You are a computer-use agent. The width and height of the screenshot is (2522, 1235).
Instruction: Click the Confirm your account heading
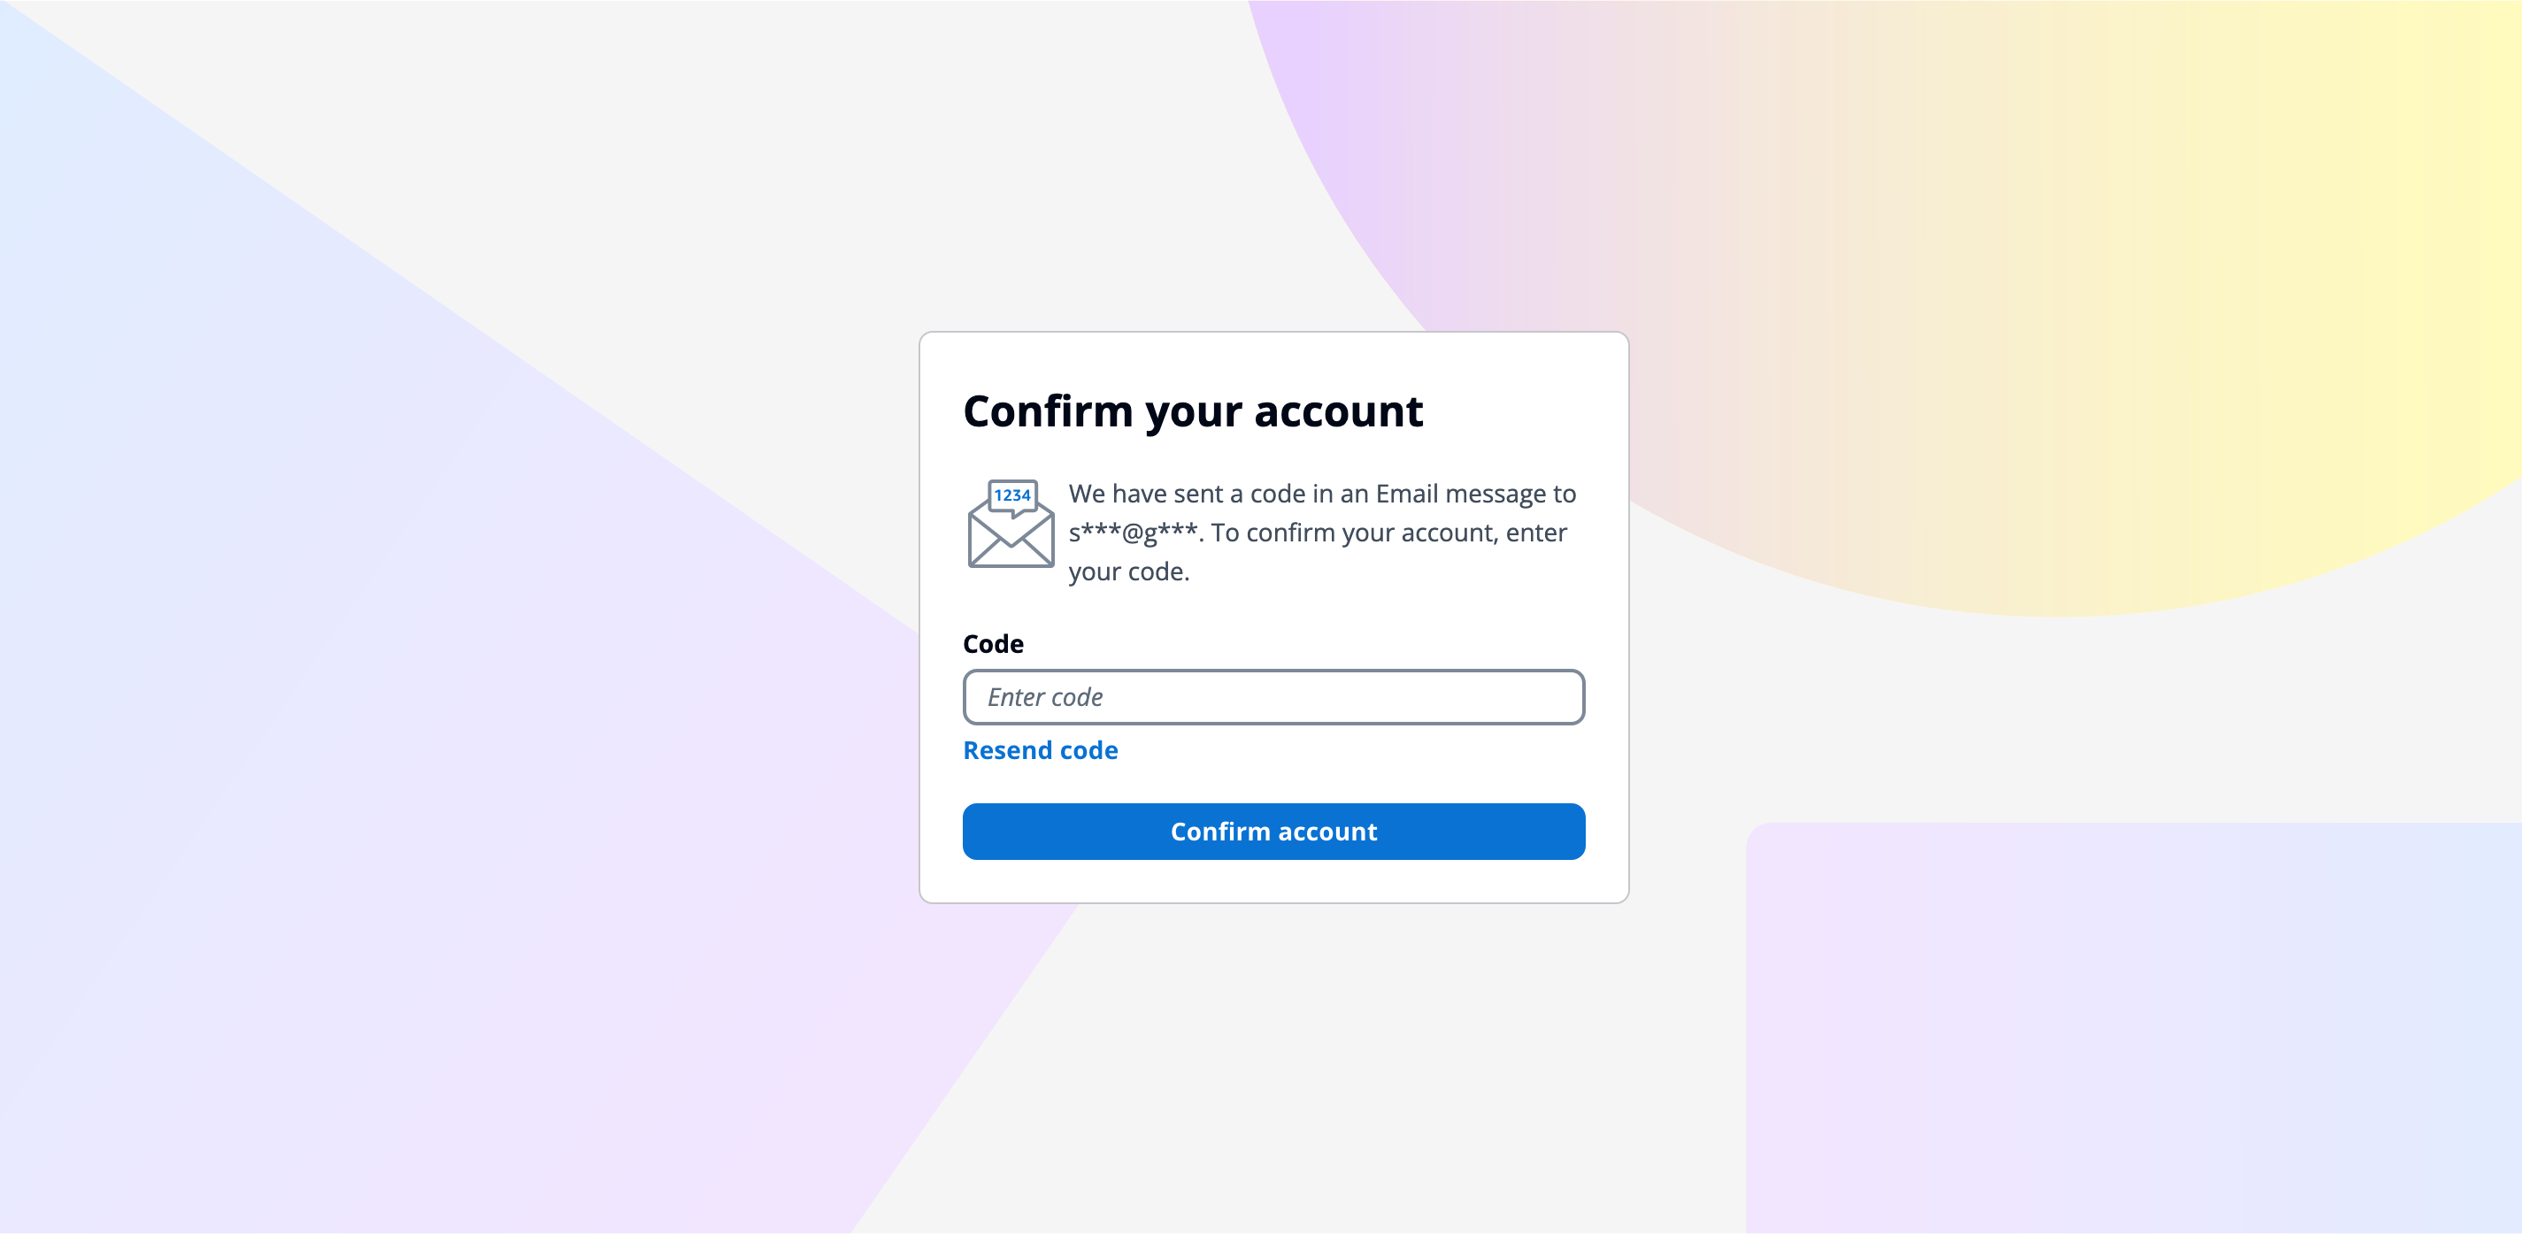click(1194, 412)
